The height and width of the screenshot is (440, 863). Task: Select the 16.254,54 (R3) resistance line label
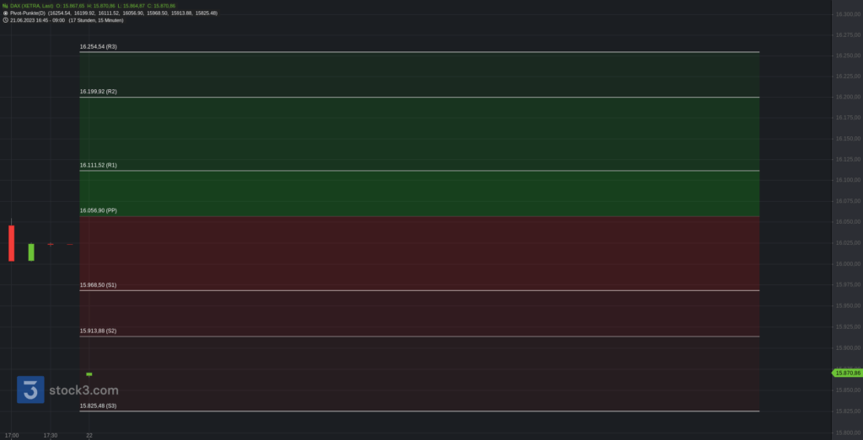coord(98,46)
